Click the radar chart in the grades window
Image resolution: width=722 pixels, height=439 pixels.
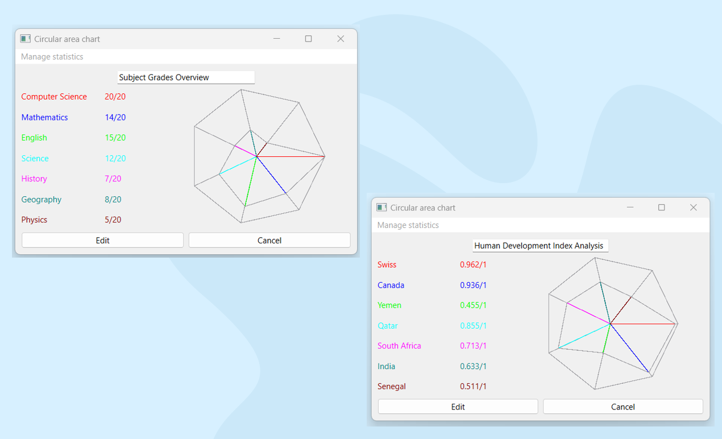pyautogui.click(x=259, y=156)
